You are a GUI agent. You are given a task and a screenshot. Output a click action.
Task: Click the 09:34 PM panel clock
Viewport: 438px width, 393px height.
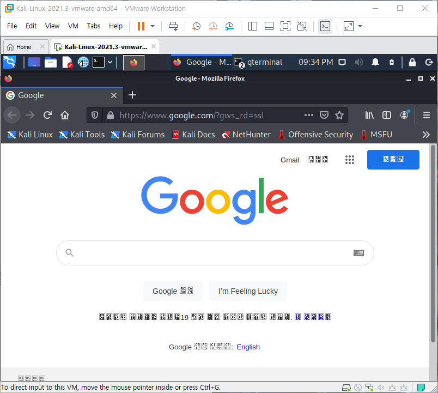click(x=315, y=62)
